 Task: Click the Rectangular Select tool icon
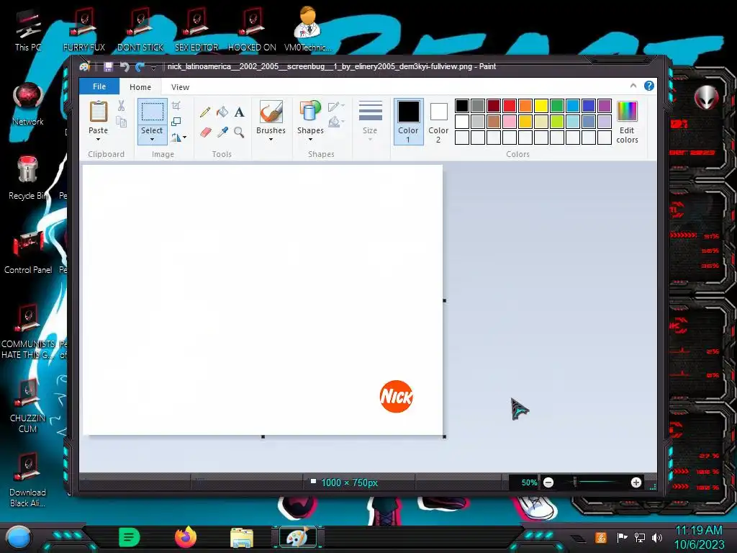153,112
